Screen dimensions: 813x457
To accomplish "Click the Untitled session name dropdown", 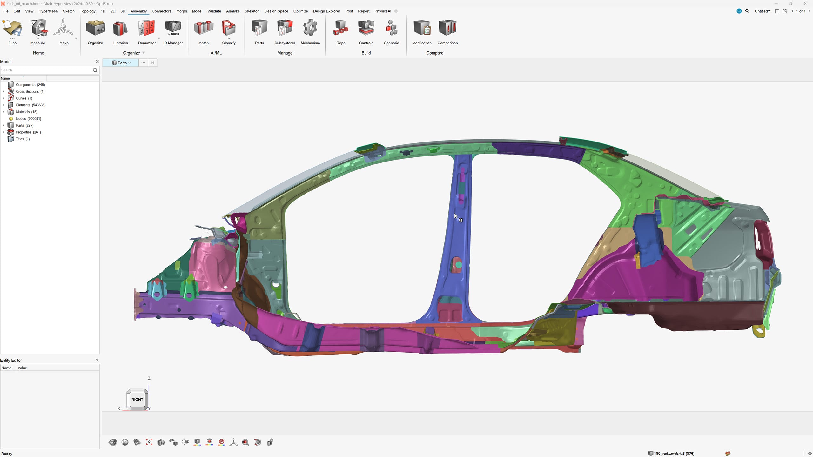I will point(762,11).
